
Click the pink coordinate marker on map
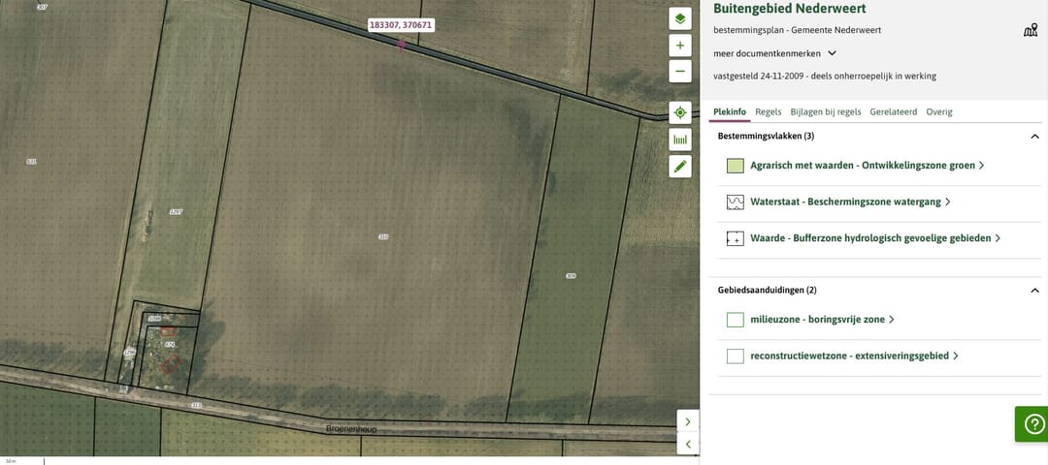(x=401, y=44)
